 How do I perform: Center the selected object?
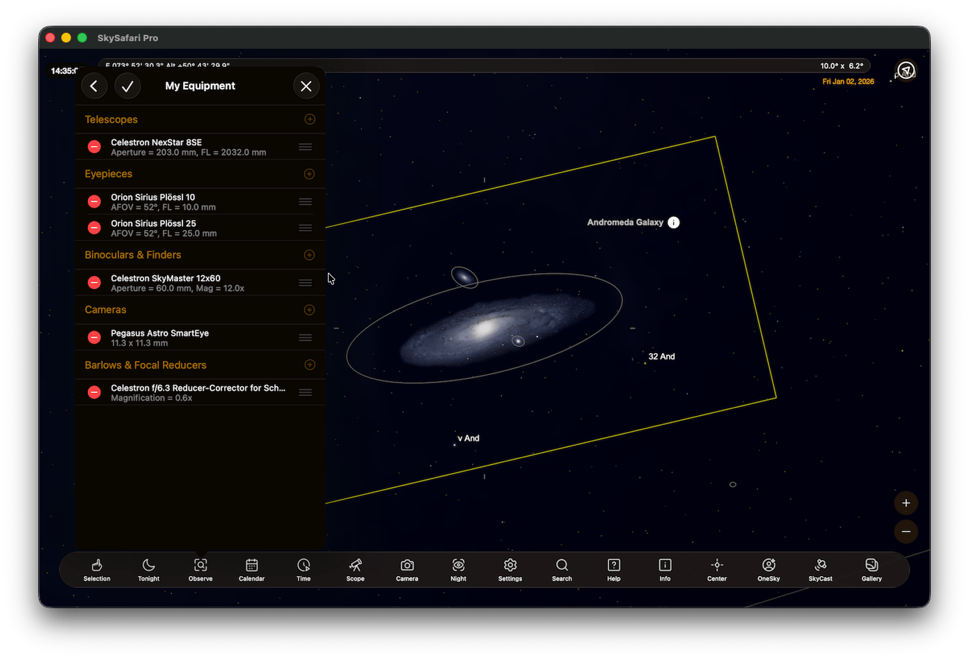[717, 570]
